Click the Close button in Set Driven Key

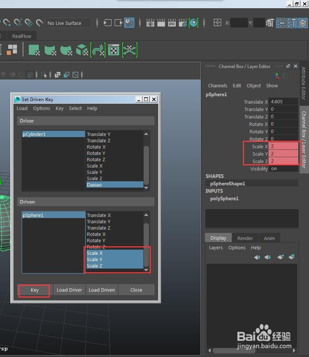click(136, 290)
